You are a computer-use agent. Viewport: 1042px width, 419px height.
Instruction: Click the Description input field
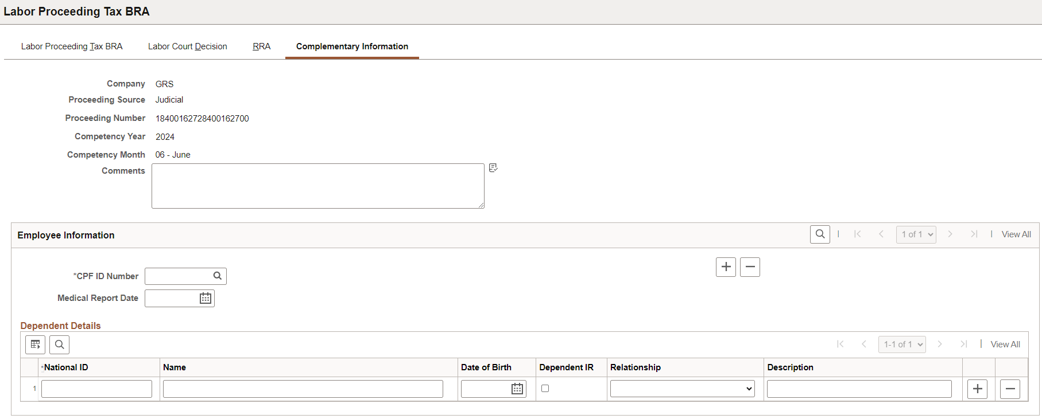click(859, 389)
